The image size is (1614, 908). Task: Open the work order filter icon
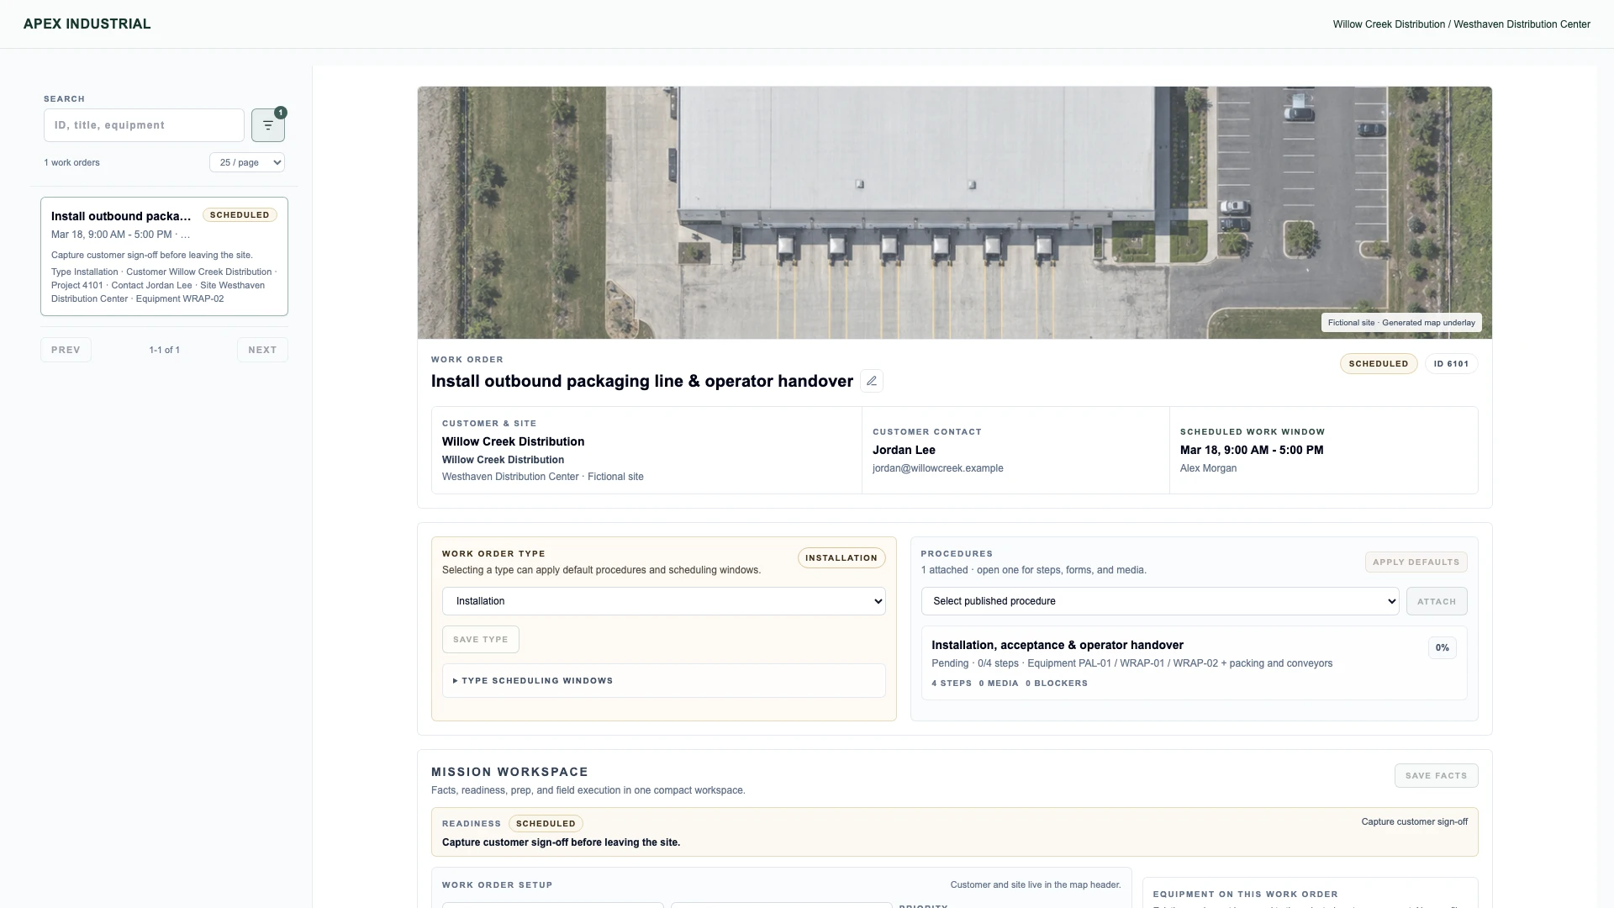point(267,125)
